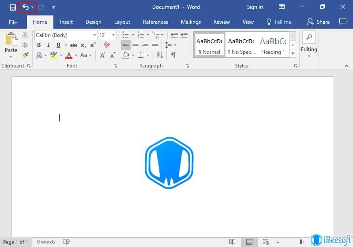The image size is (353, 247).
Task: Click the Share button
Action: point(319,22)
